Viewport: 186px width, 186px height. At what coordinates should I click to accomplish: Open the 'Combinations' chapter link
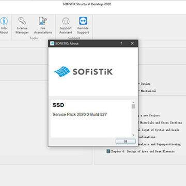pos(147,137)
